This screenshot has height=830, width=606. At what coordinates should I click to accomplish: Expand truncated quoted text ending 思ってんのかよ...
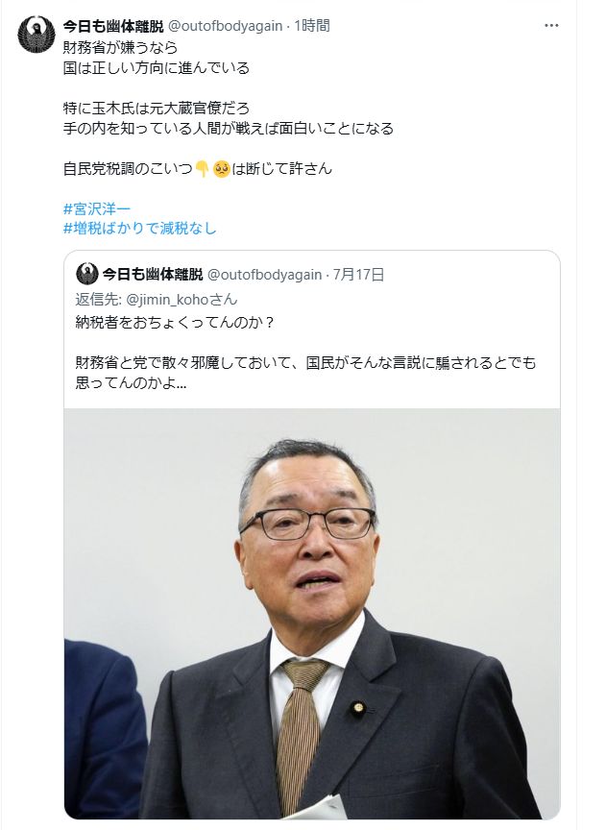pos(131,383)
